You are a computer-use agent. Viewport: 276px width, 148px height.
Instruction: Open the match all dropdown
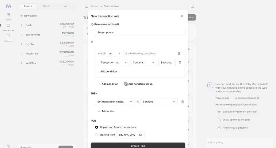pos(115,54)
